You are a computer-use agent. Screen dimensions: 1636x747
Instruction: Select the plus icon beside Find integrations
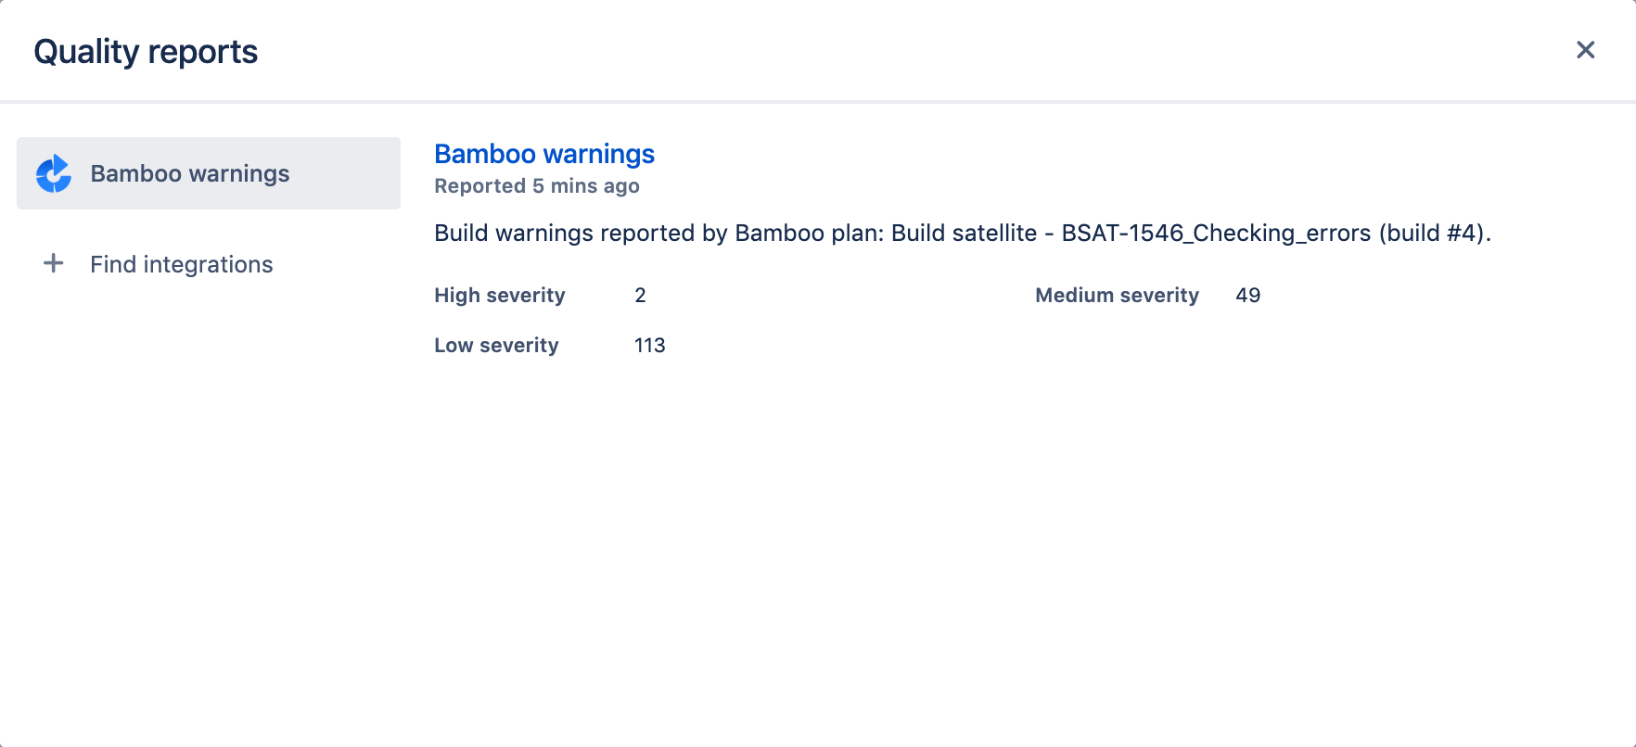pyautogui.click(x=54, y=263)
